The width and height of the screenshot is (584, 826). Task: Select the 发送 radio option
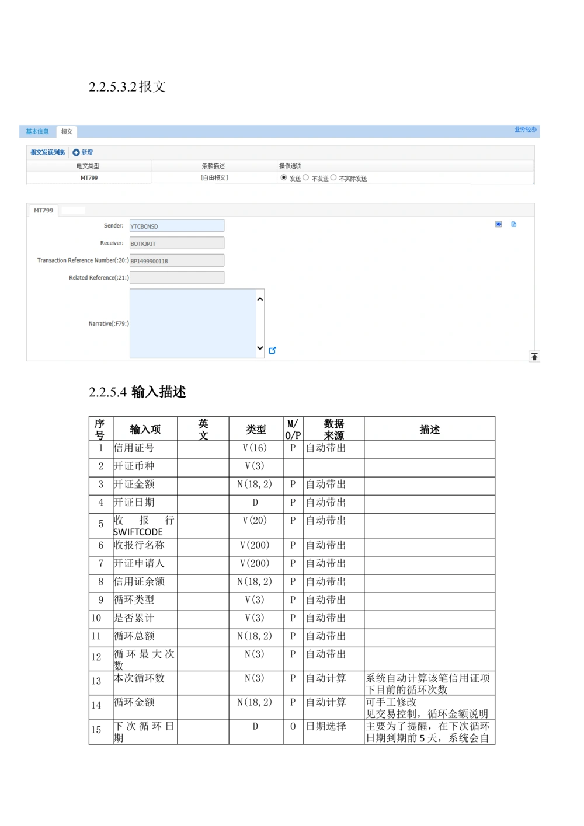click(x=284, y=177)
